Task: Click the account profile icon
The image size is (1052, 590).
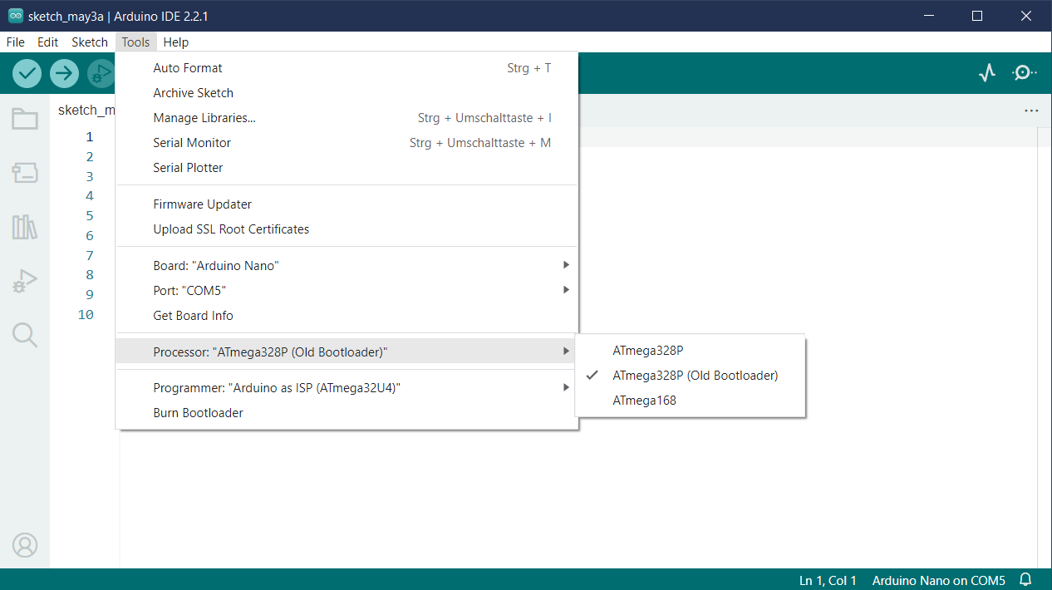Action: click(25, 545)
